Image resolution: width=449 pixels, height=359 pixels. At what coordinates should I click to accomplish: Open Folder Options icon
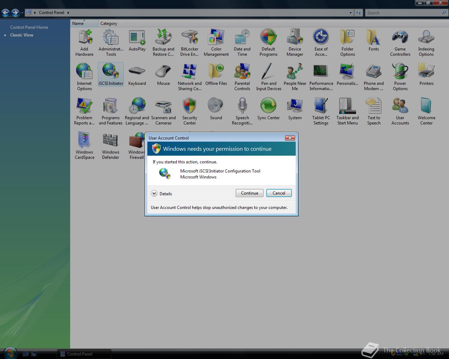pyautogui.click(x=348, y=43)
